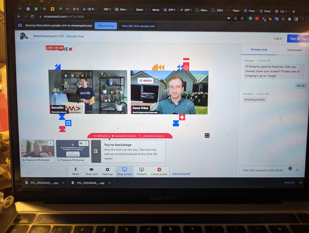The height and width of the screenshot is (233, 309).
Task: Click the 'amazing thanks' chat message
Action: point(254,99)
